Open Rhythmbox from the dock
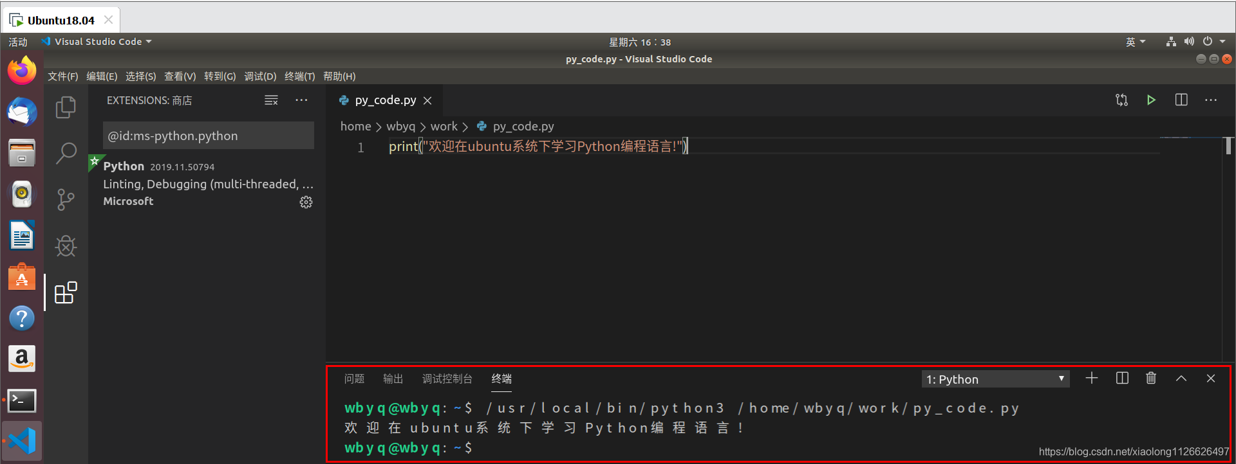This screenshot has height=464, width=1236. pos(22,194)
